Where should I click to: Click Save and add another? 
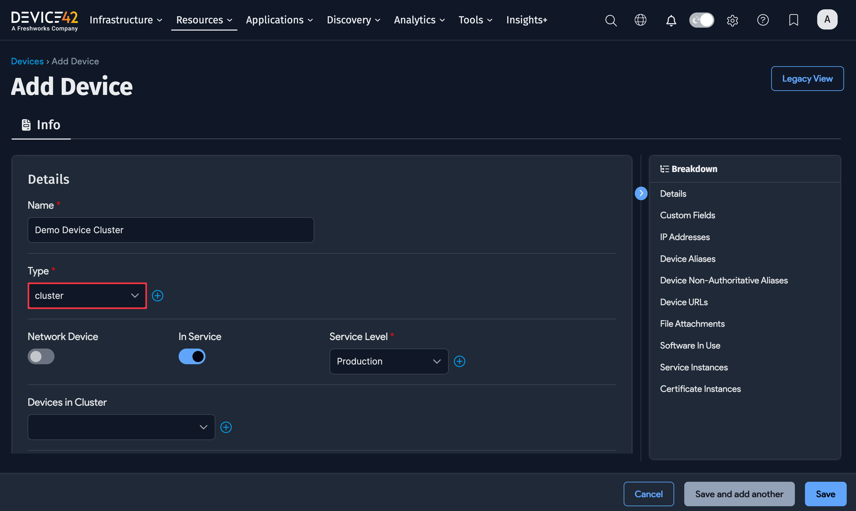tap(739, 494)
